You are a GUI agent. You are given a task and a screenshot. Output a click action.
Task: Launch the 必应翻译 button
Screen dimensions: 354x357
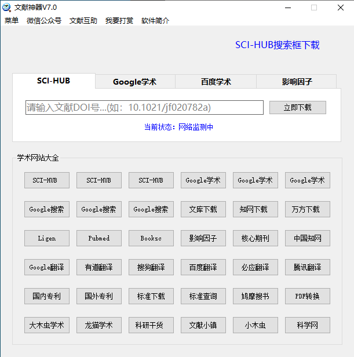256,267
